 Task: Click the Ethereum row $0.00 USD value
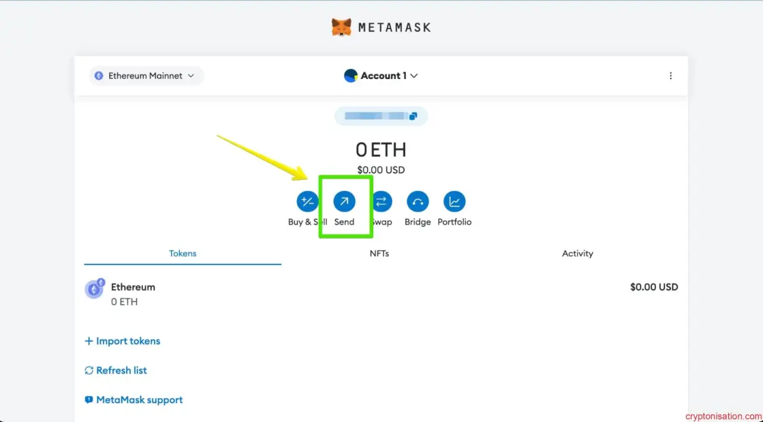point(654,287)
